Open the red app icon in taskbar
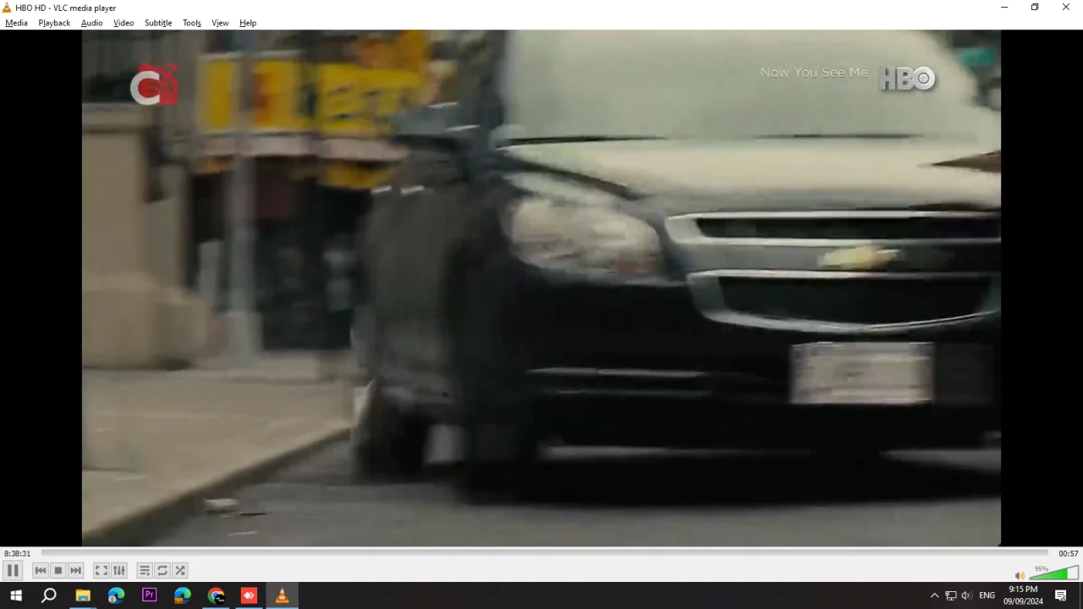The height and width of the screenshot is (609, 1083). tap(249, 595)
